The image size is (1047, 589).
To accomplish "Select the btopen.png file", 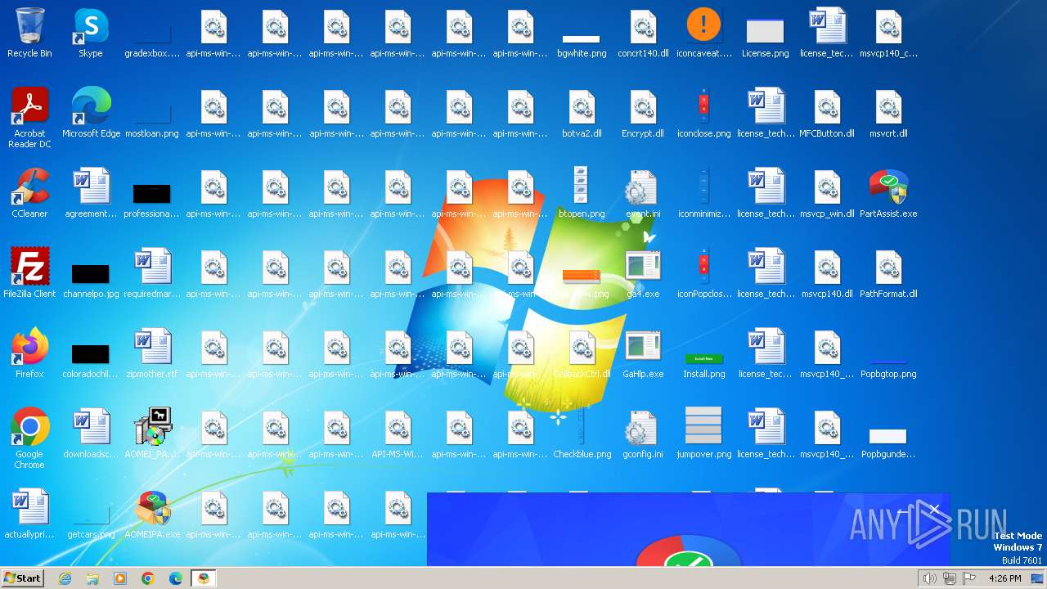I will tap(582, 193).
